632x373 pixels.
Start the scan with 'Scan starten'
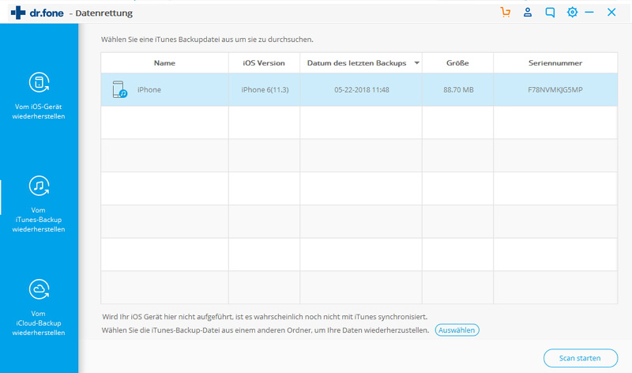(581, 358)
